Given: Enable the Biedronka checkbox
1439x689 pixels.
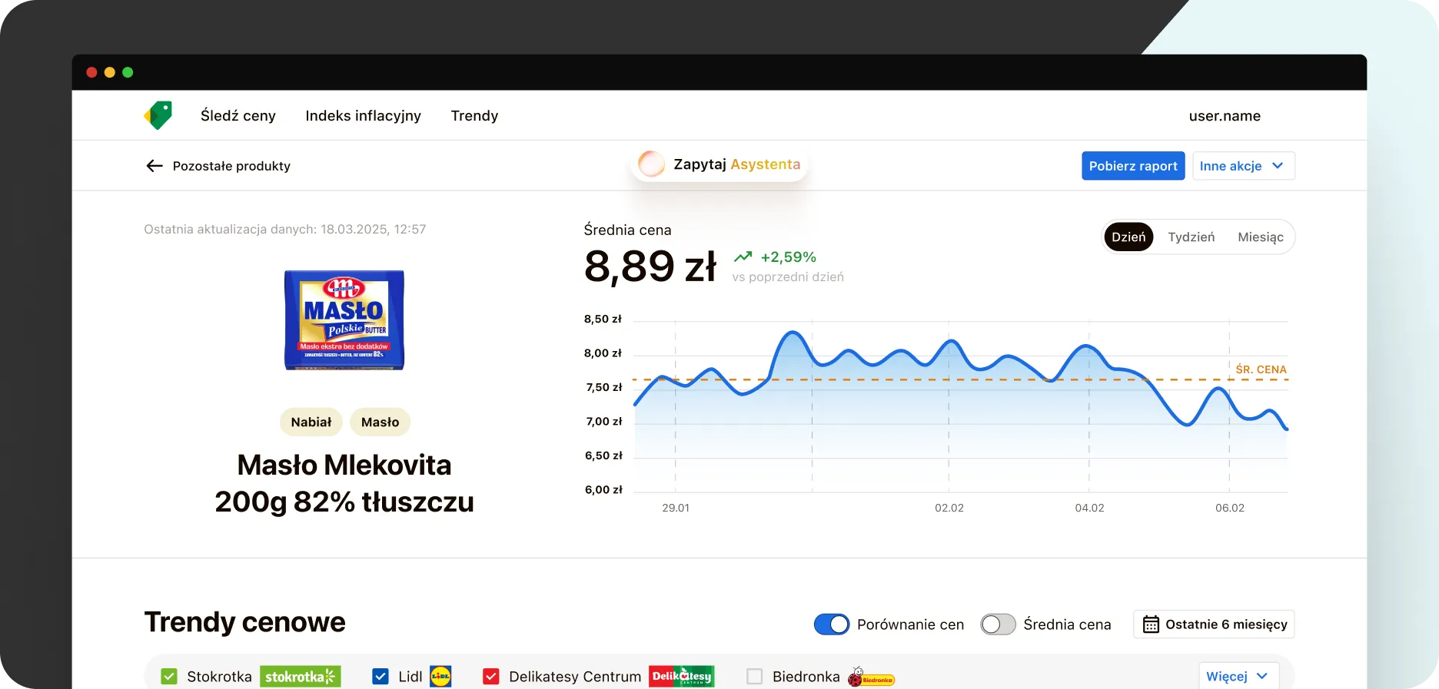Looking at the screenshot, I should click(755, 677).
